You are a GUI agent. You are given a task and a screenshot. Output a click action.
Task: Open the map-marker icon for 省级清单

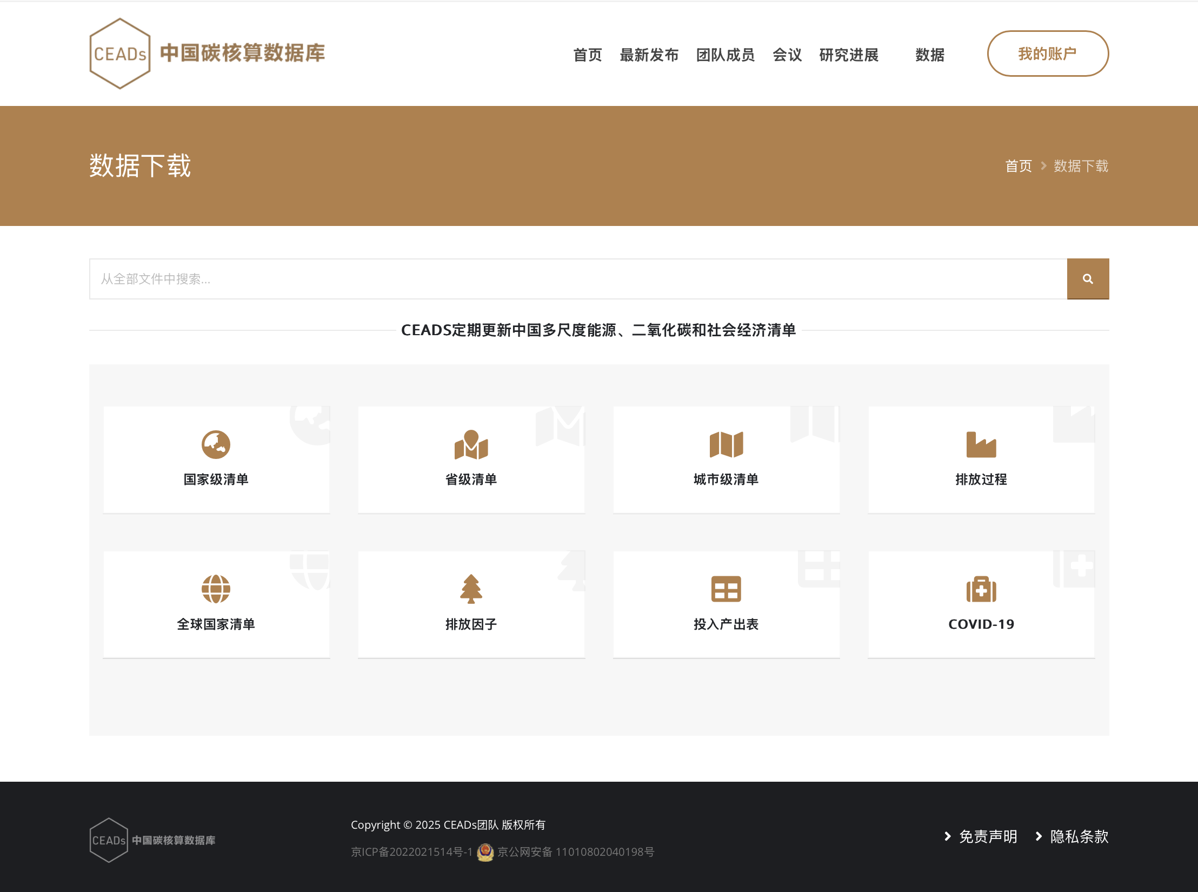point(471,444)
